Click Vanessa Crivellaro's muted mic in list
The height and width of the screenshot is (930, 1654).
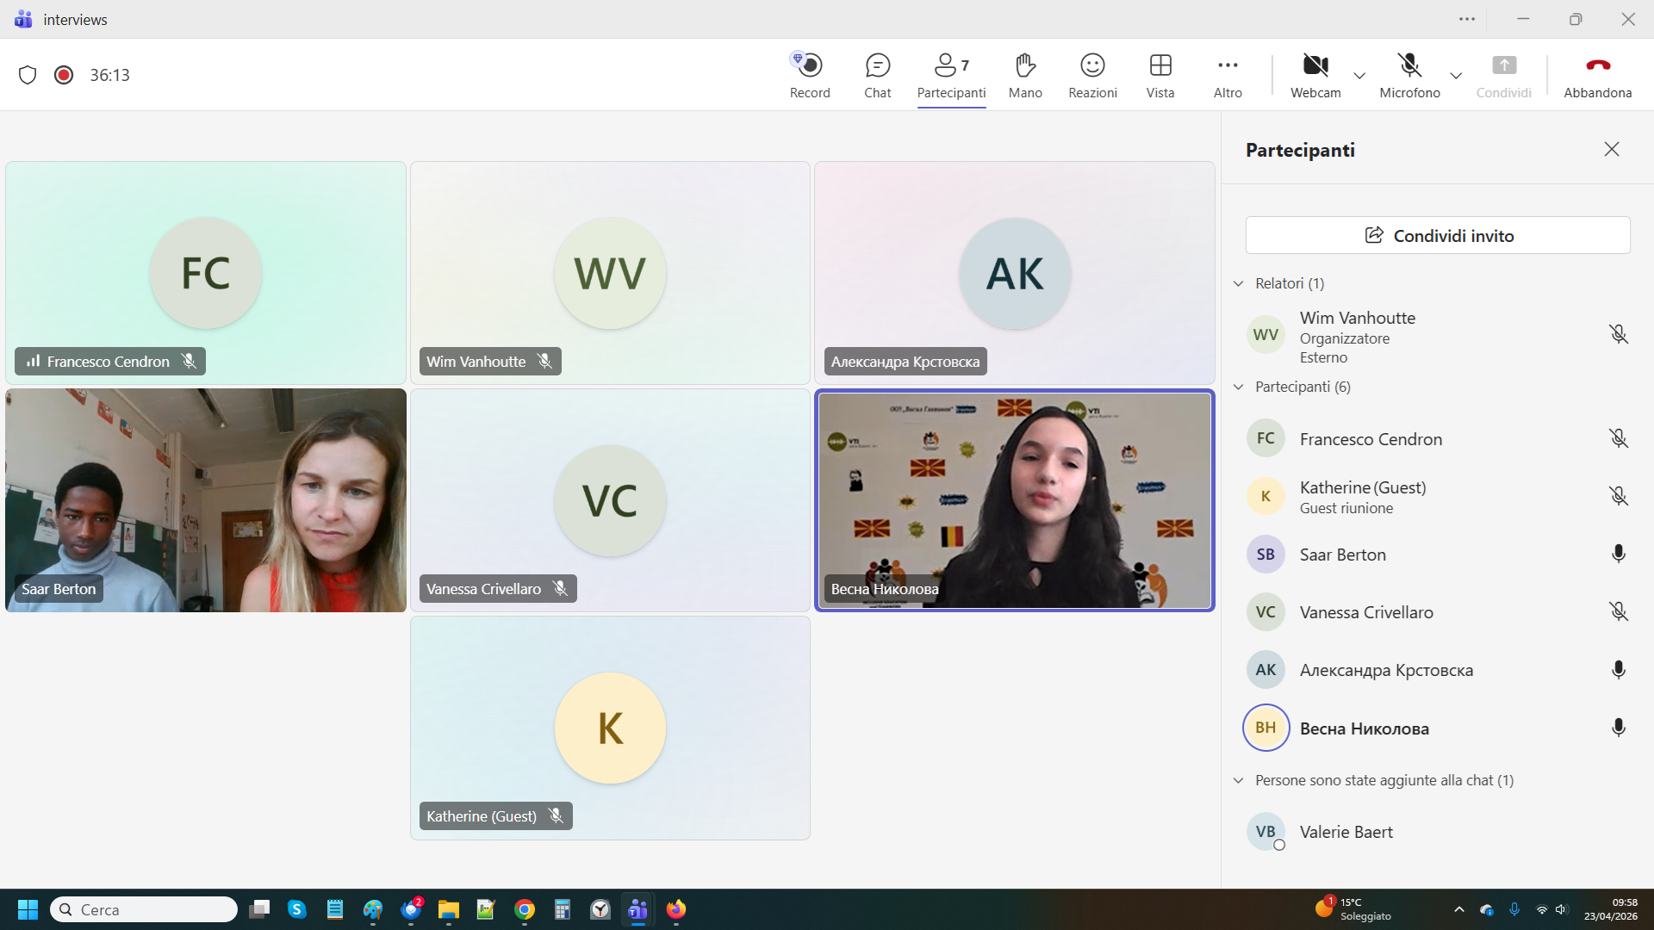[1619, 611]
